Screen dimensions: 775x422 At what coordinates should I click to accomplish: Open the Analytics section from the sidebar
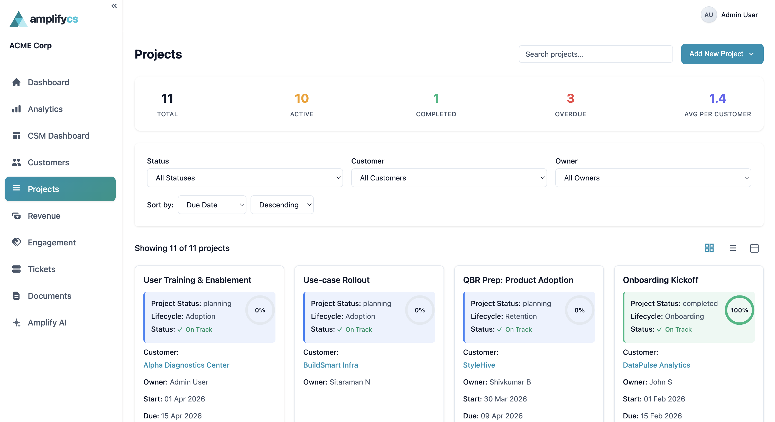tap(45, 109)
